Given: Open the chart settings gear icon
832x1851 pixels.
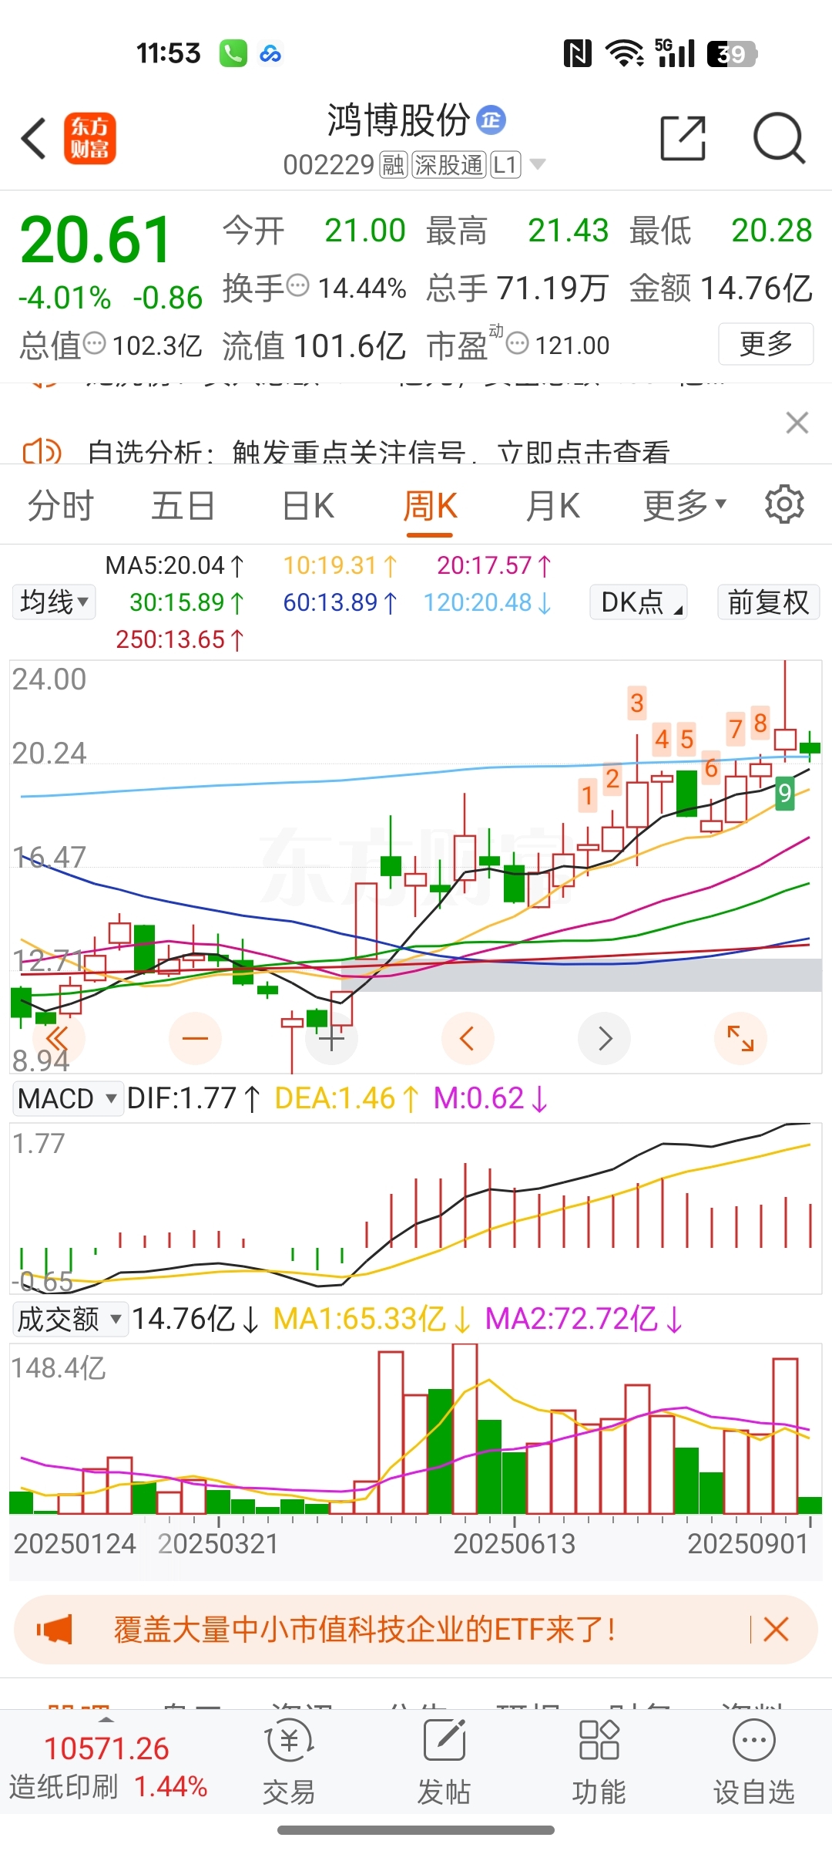Looking at the screenshot, I should (784, 504).
